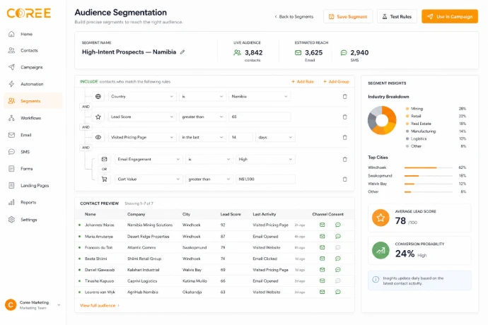Viewport: 488px width, 325px height.
Task: Toggle the OR operator in nested group
Action: pyautogui.click(x=104, y=169)
